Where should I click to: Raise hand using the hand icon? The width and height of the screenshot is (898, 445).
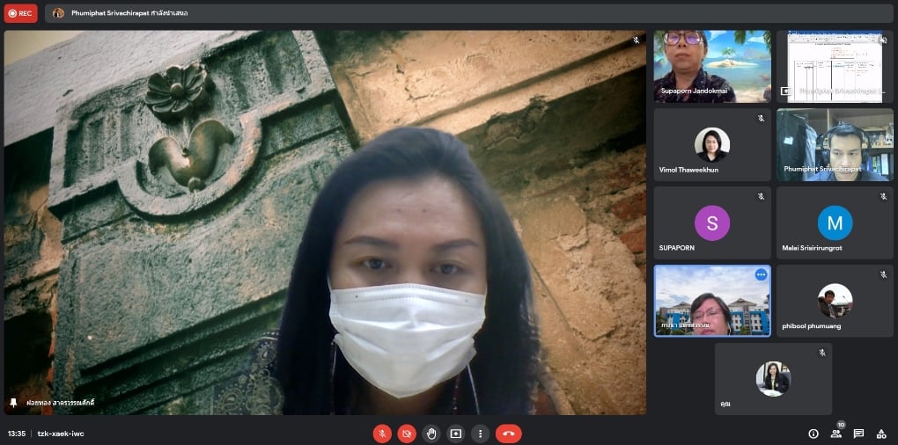431,434
